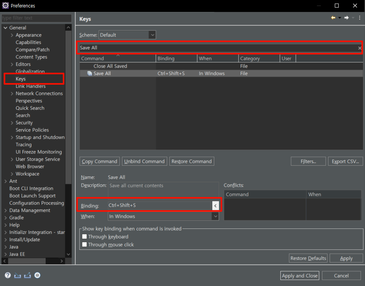This screenshot has height=286, width=365.
Task: Open Configuration Processing page
Action: coord(37,203)
